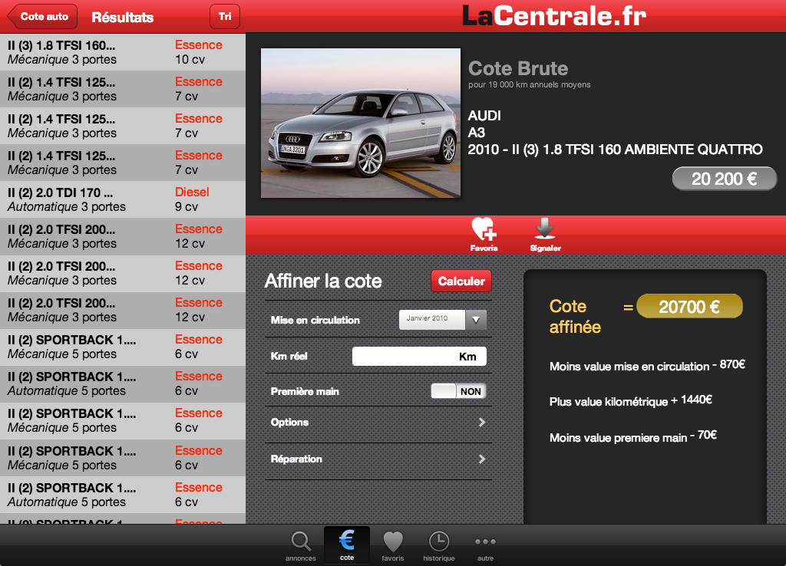Click the AUDI brand name text
Viewport: 786px width, 566px height.
coord(484,116)
